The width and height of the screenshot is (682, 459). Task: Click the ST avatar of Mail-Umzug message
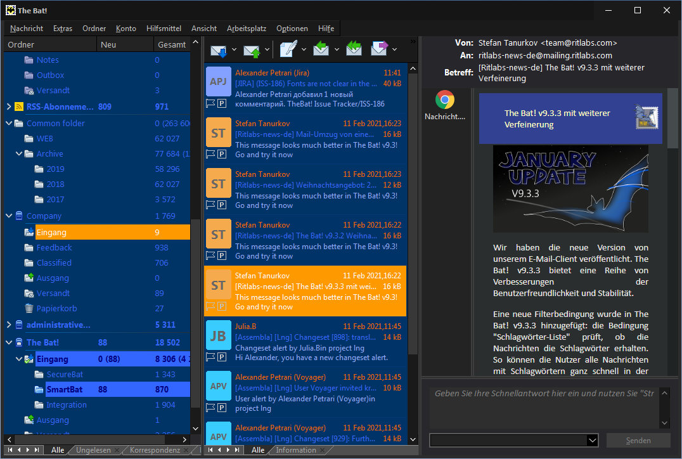point(218,133)
